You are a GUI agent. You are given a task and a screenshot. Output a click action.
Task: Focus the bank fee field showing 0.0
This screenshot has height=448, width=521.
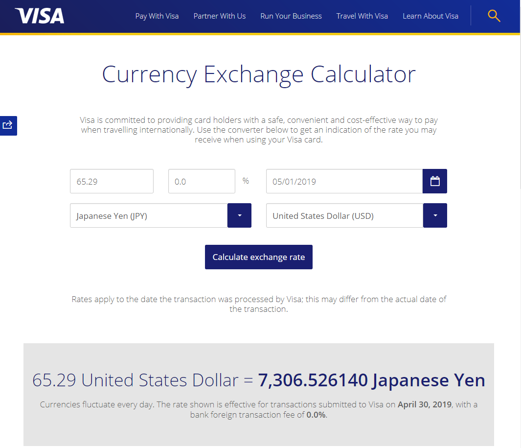pos(202,181)
